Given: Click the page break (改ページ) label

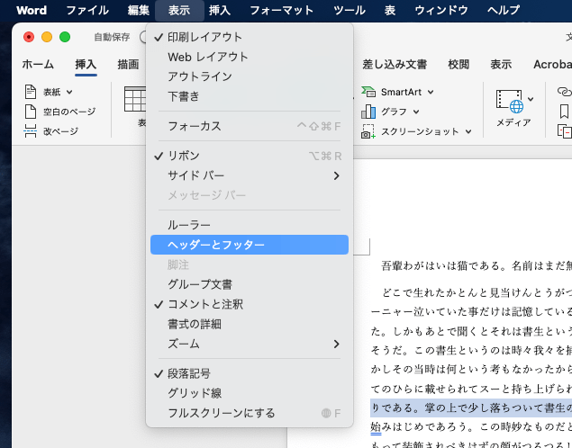Looking at the screenshot, I should point(60,131).
